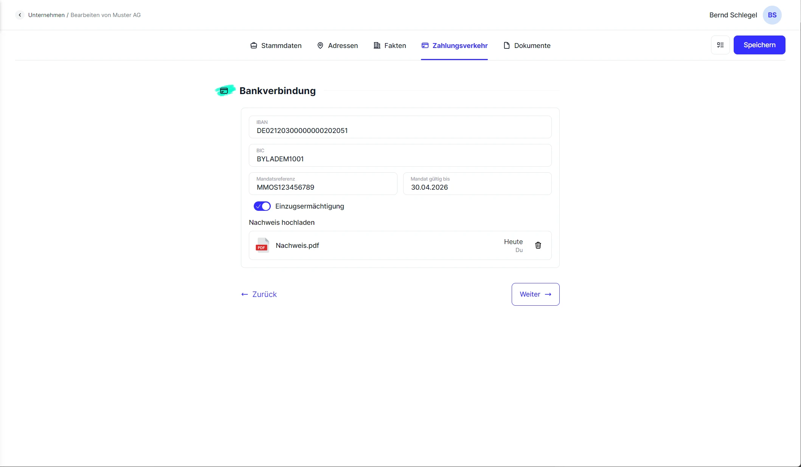Click the location pin icon of Adressen

coord(320,46)
